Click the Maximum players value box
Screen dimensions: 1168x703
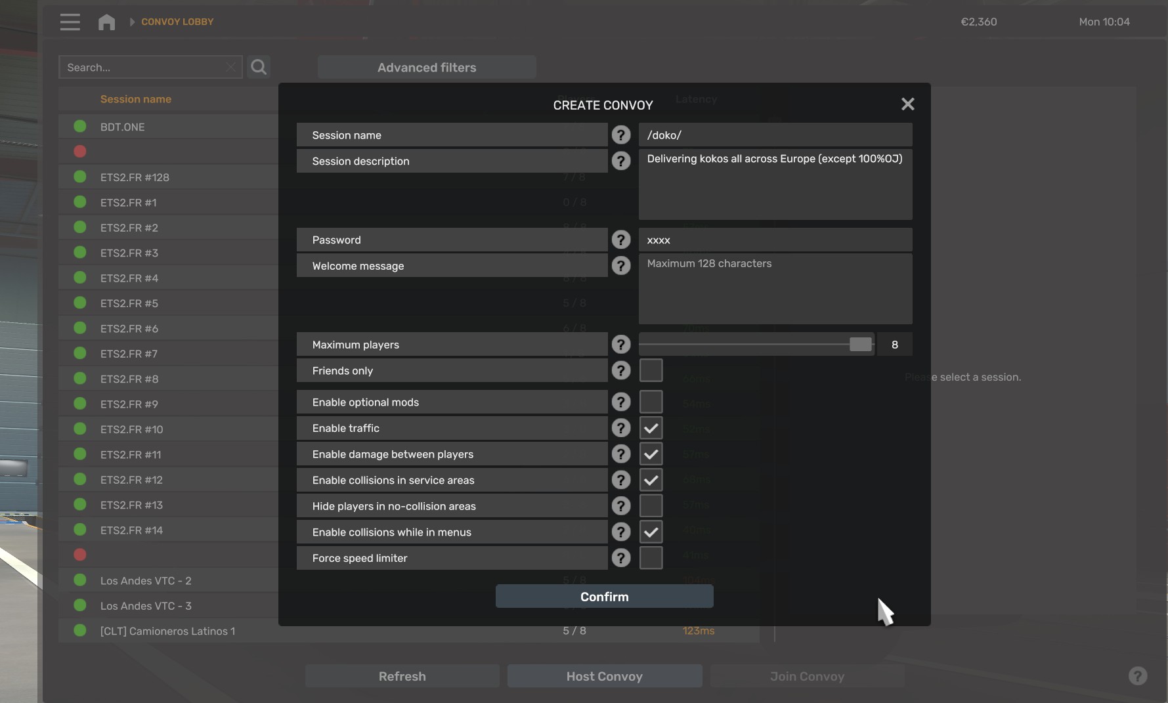click(x=894, y=344)
